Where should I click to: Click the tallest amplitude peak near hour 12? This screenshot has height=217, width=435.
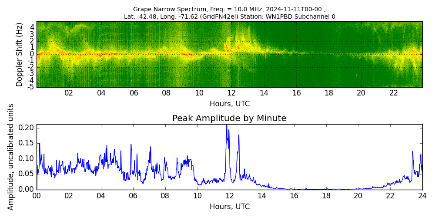pos(227,127)
